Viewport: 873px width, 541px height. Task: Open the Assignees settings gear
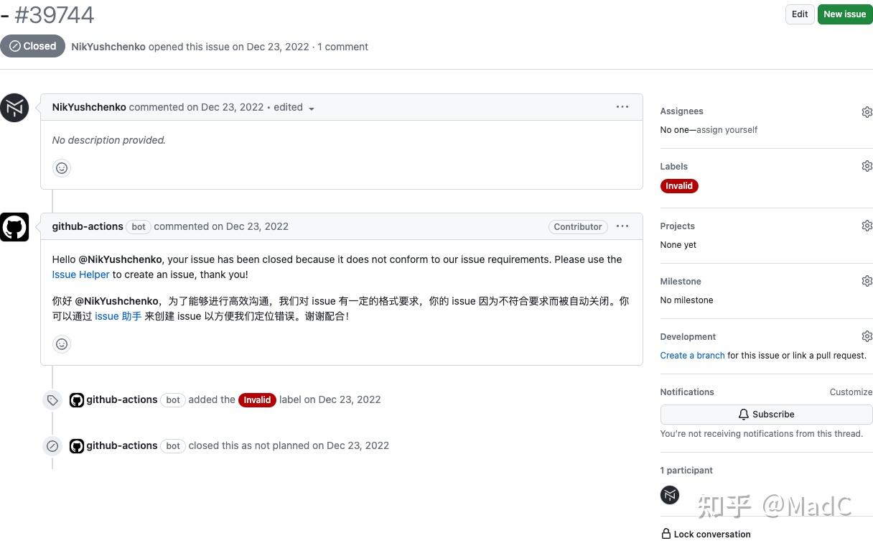click(867, 111)
